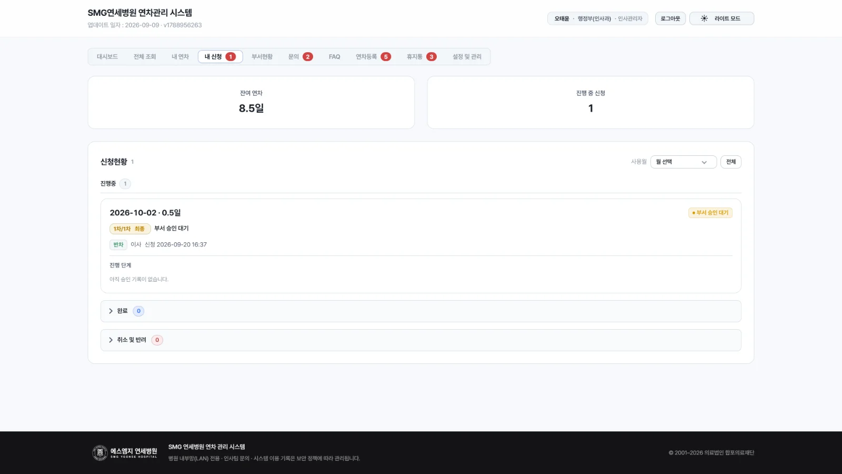Click the sun icon in theme button
The height and width of the screenshot is (474, 842).
click(704, 18)
